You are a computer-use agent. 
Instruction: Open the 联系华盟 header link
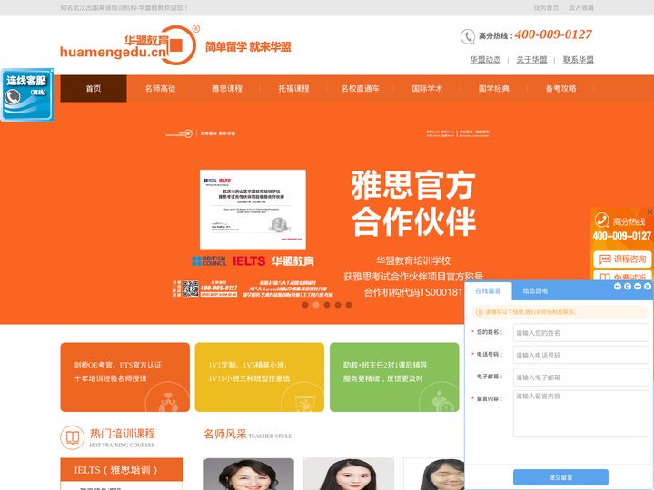pos(579,60)
